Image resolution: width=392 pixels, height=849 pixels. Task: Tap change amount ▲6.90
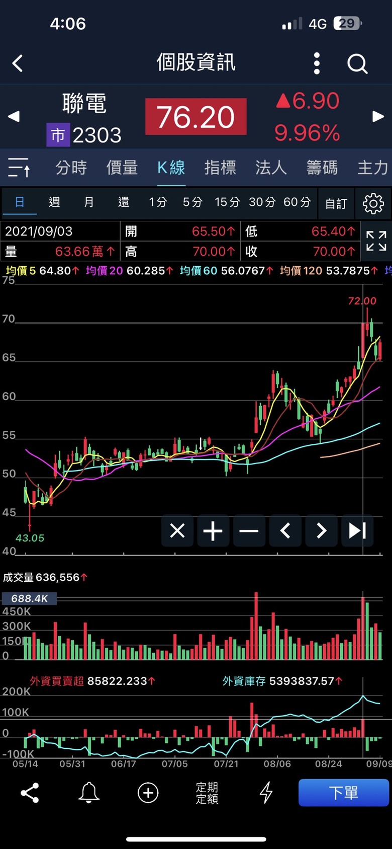pos(308,101)
